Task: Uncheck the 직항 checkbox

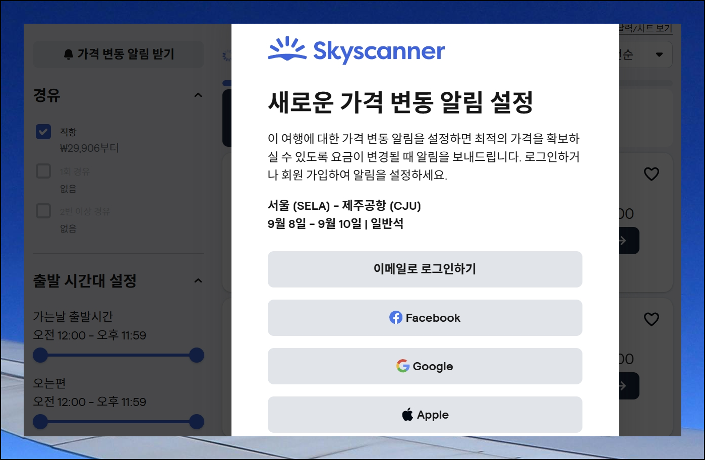Action: pos(43,132)
